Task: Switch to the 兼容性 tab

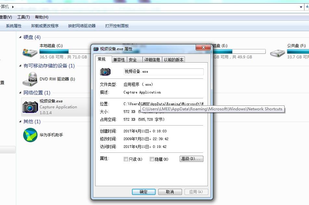Action: [x=119, y=60]
